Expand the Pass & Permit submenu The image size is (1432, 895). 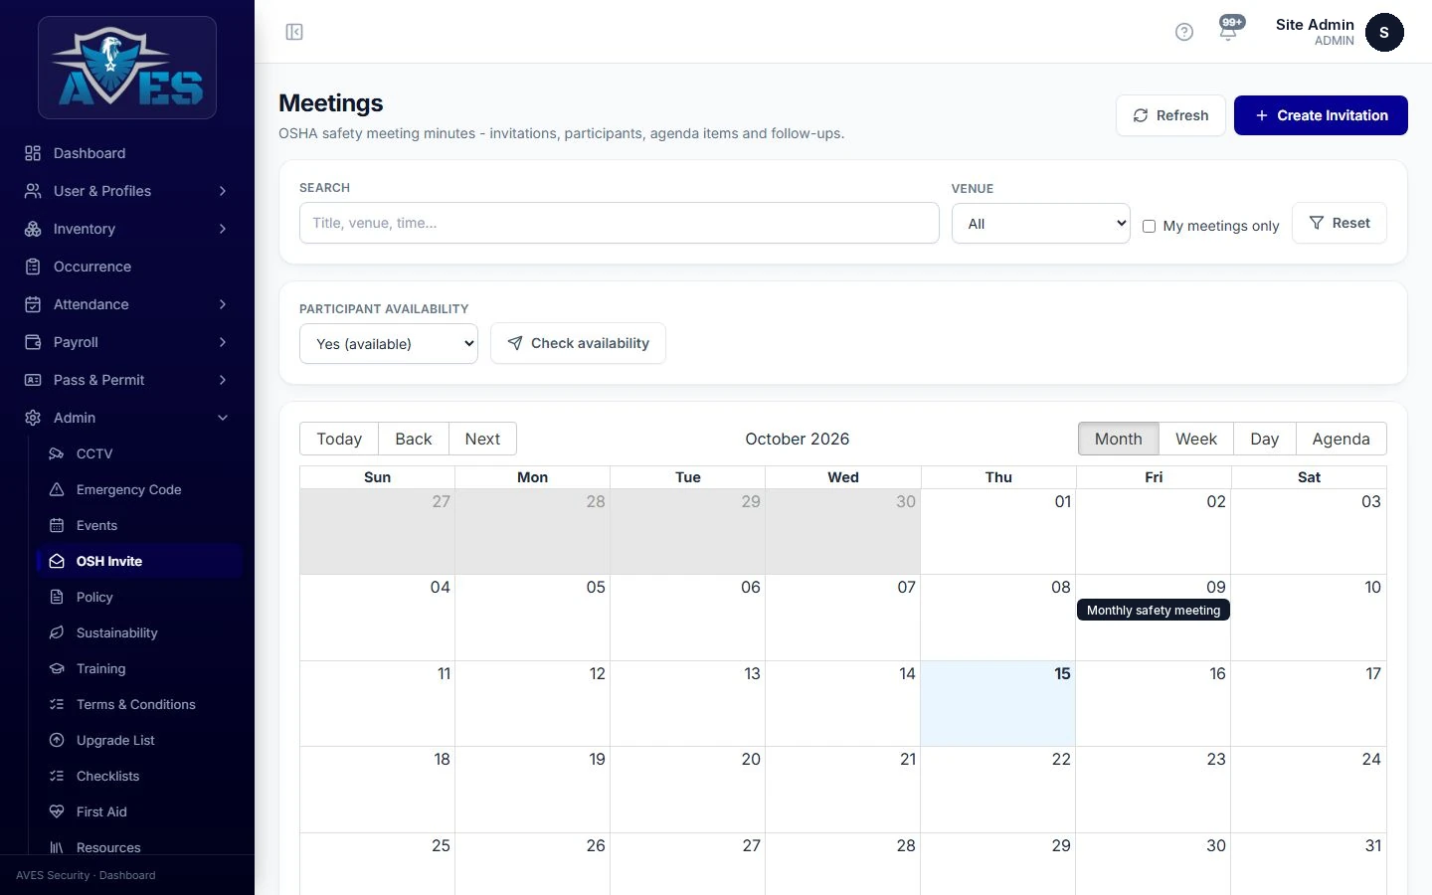tap(127, 380)
